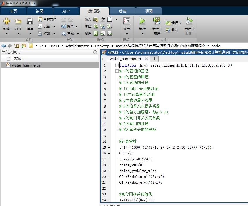Expand the 运行 dropdown arrow
Viewport: 248px width, 206px height.
coord(142,33)
